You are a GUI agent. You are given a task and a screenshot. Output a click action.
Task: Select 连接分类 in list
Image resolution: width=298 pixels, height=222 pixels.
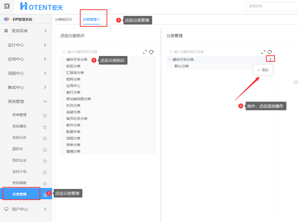[x=73, y=112]
